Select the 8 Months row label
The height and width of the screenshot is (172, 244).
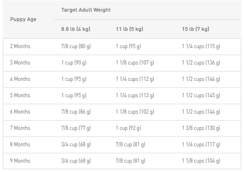coord(20,144)
